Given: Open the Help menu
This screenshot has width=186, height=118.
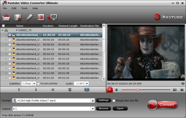Looking at the screenshot, I should point(35,8).
